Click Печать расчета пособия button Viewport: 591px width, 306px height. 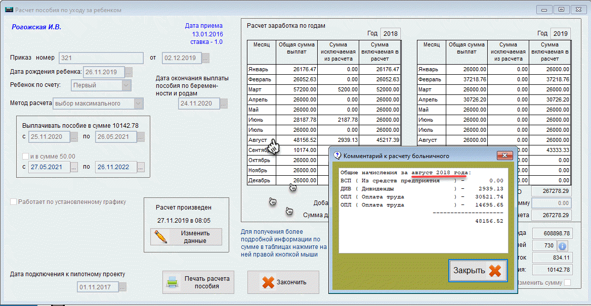(198, 282)
